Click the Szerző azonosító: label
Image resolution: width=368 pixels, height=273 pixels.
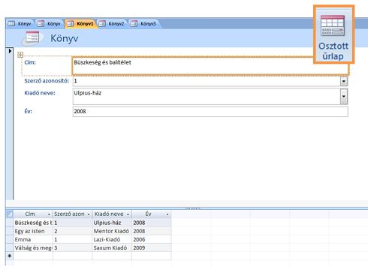(47, 81)
